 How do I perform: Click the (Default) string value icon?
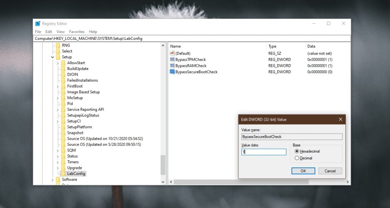click(172, 54)
